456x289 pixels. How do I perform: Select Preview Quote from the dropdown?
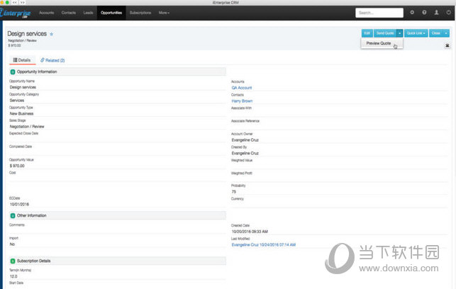point(379,43)
